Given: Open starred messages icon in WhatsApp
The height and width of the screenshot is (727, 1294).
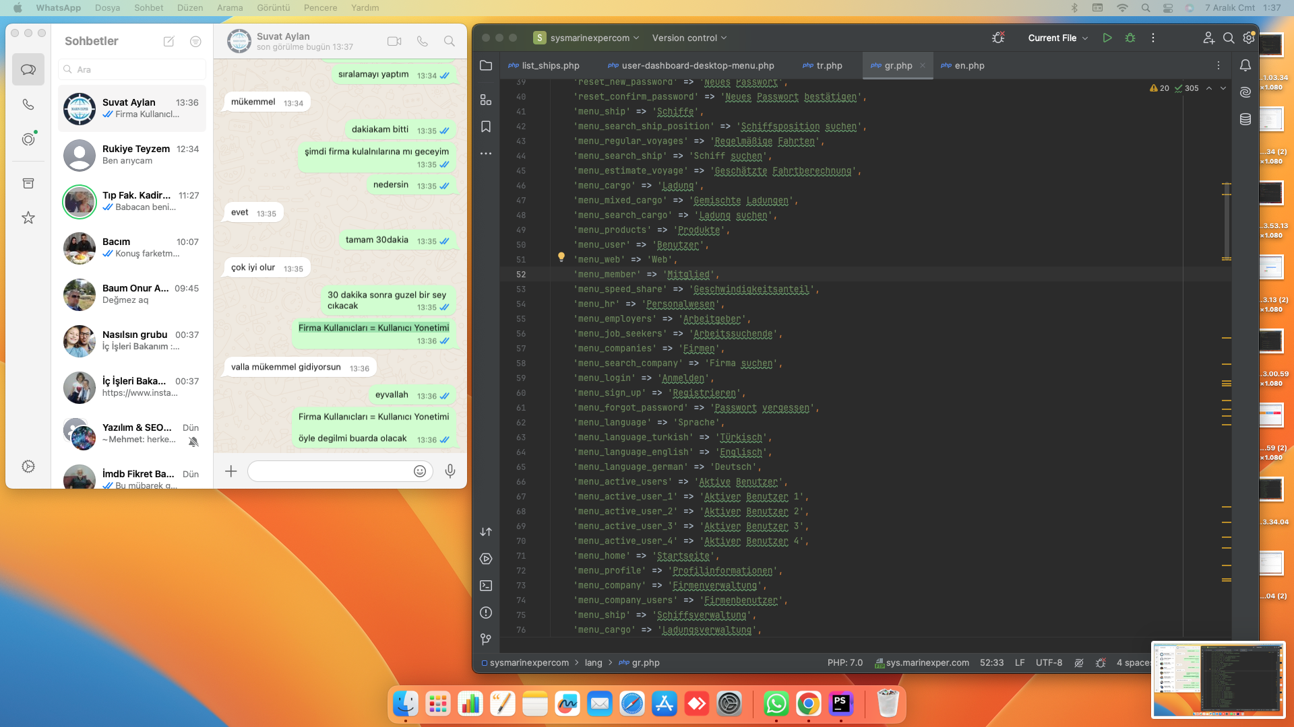Looking at the screenshot, I should click(28, 217).
